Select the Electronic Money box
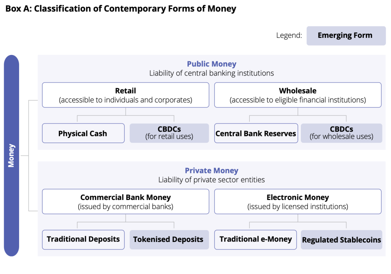This screenshot has height=274, width=391. 298,201
